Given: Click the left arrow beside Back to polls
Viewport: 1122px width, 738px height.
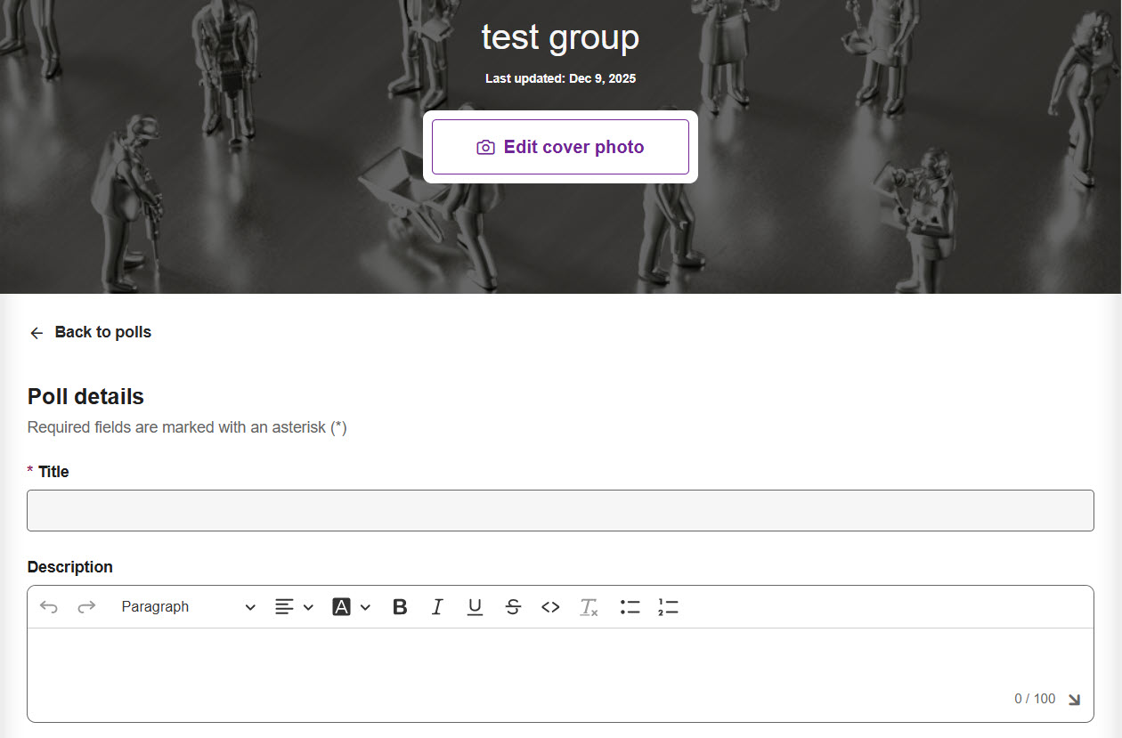Looking at the screenshot, I should click(x=37, y=333).
